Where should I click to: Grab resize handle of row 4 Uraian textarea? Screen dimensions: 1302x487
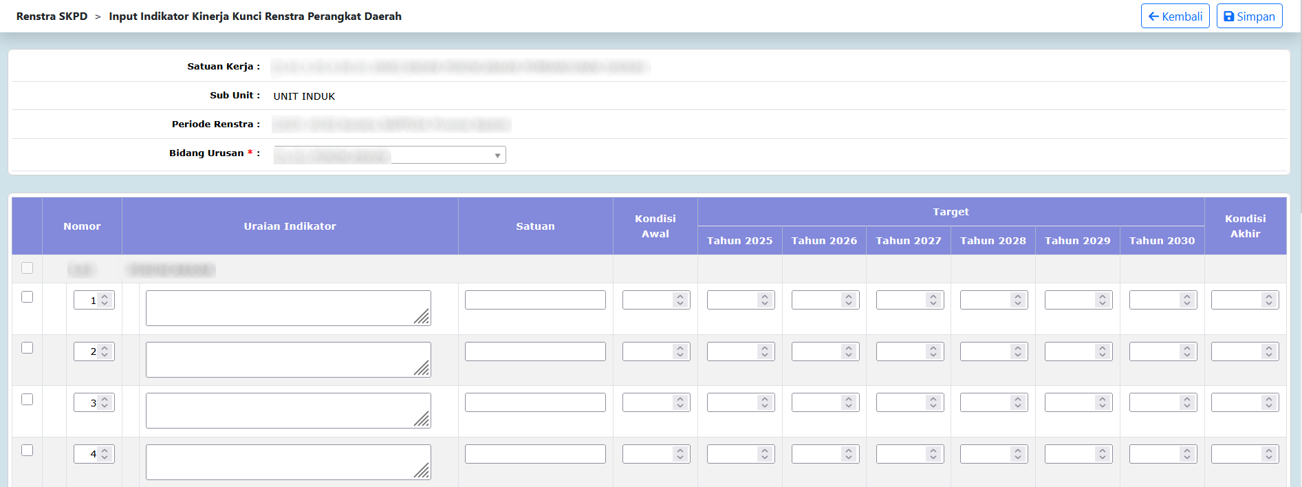[422, 471]
